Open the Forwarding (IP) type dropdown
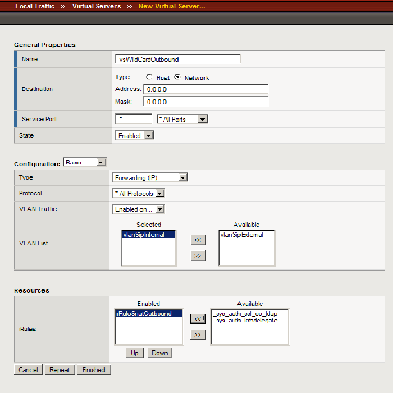 pos(150,177)
